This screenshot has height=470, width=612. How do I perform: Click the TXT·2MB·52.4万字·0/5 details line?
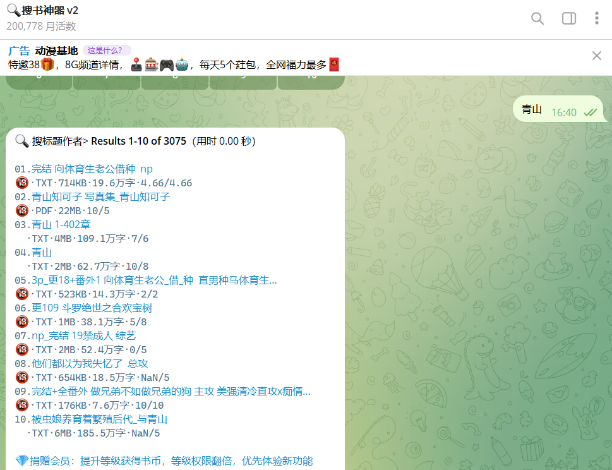coord(89,350)
